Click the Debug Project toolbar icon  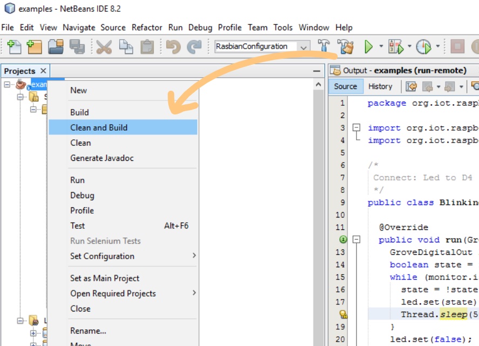pyautogui.click(x=396, y=47)
